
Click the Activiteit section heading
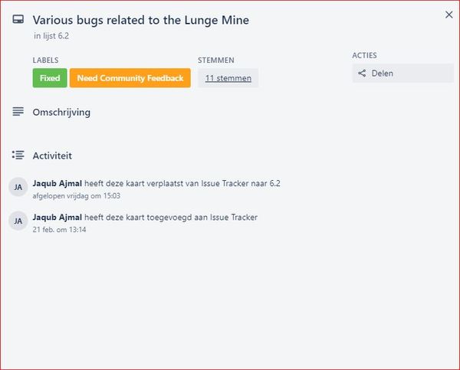pyautogui.click(x=52, y=156)
